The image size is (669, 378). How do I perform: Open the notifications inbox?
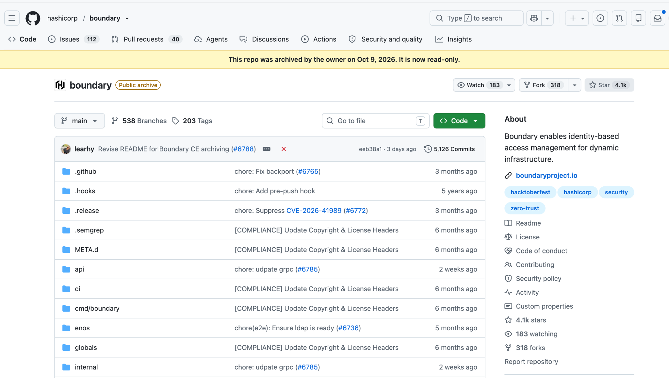pyautogui.click(x=658, y=18)
